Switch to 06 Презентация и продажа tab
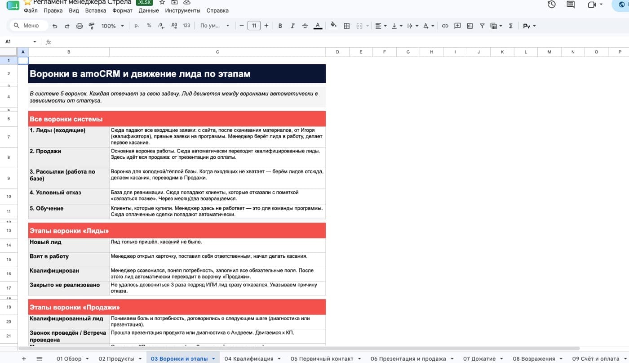Viewport: 629px width, 363px height. (408, 359)
